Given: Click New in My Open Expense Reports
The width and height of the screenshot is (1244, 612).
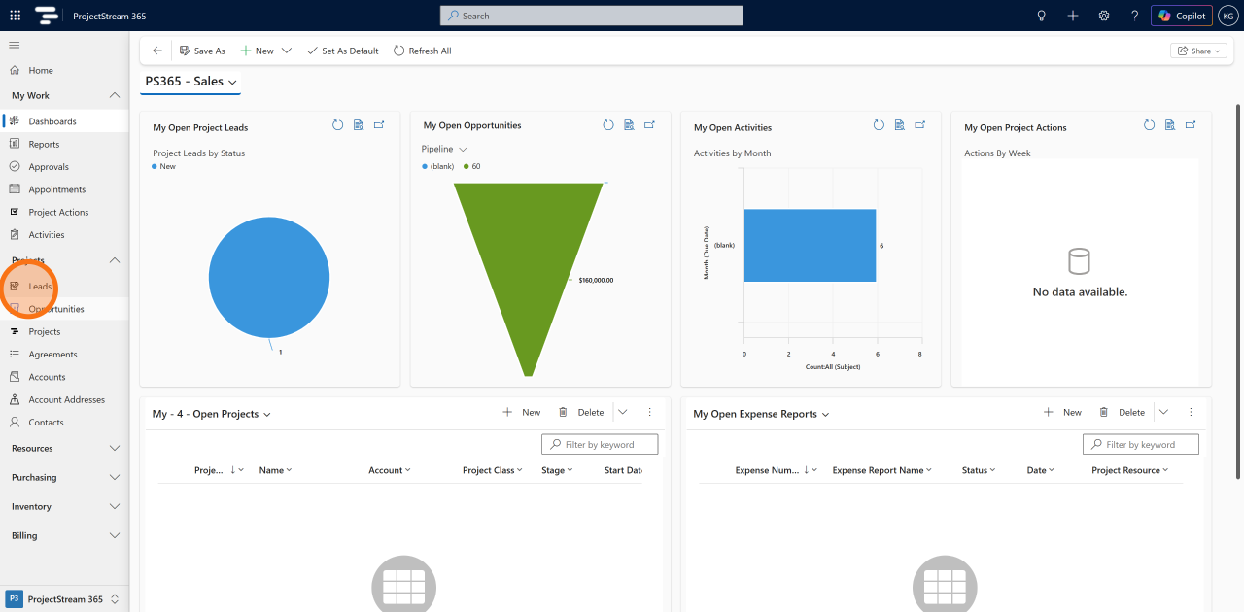Looking at the screenshot, I should (x=1062, y=412).
